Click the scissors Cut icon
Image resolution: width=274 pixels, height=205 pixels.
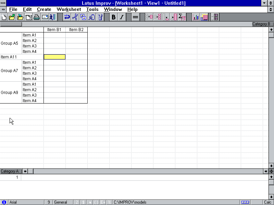tap(75, 17)
